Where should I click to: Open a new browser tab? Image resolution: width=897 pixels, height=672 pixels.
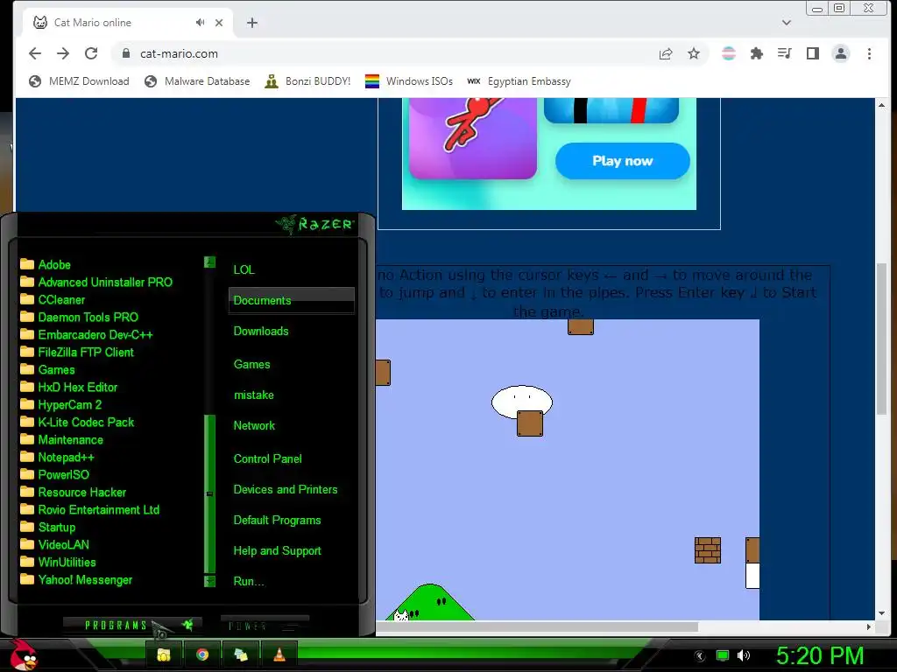coord(252,23)
